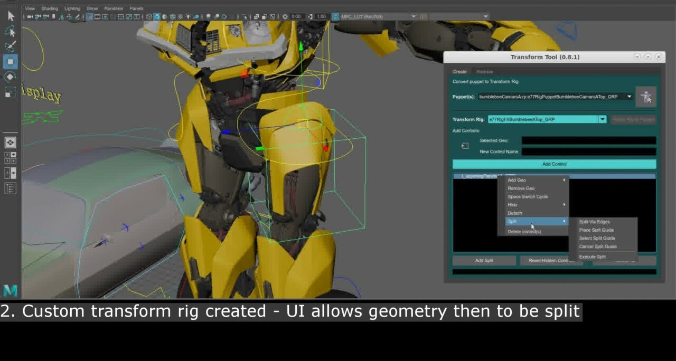Click the puppet figure pick button
Screen dimensions: 676x361
[646, 97]
